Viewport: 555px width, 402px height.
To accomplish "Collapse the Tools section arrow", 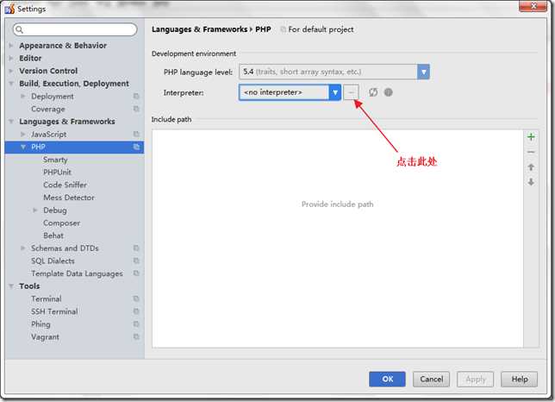I will [x=11, y=286].
